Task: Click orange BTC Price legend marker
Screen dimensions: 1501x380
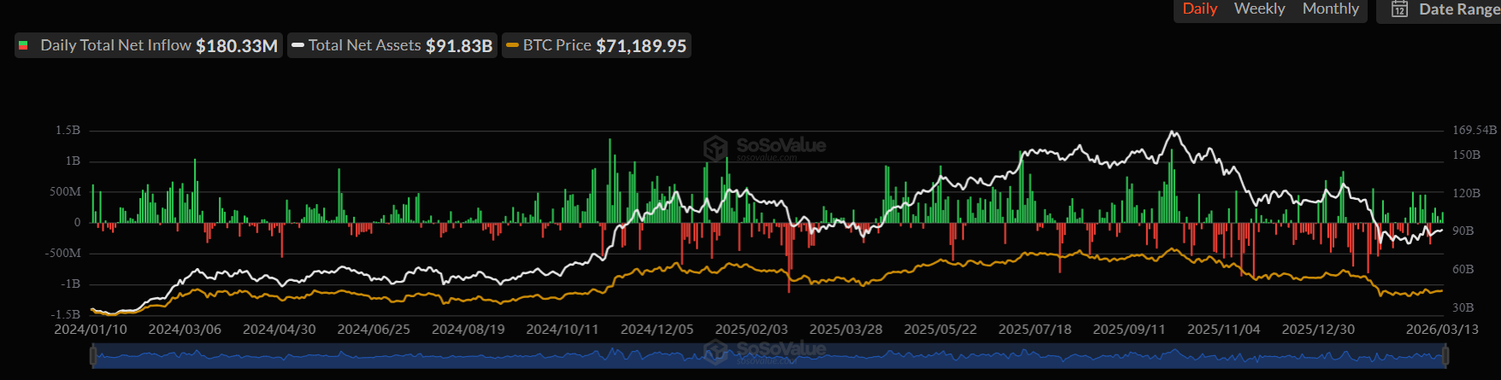Action: click(512, 45)
